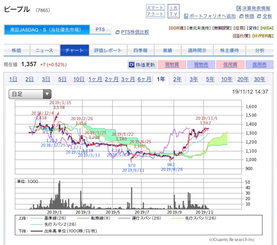277x245 pixels.
Task: Click the new-window icon beside PTS株価比較
Action: pos(117,32)
